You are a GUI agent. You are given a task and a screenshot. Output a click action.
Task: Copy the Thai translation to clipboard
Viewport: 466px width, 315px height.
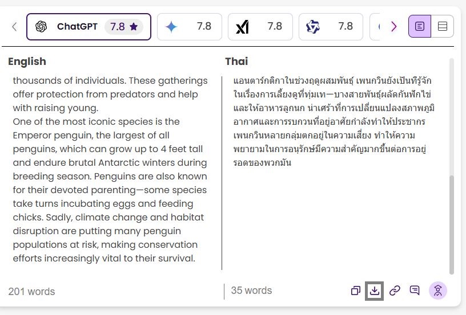(355, 291)
